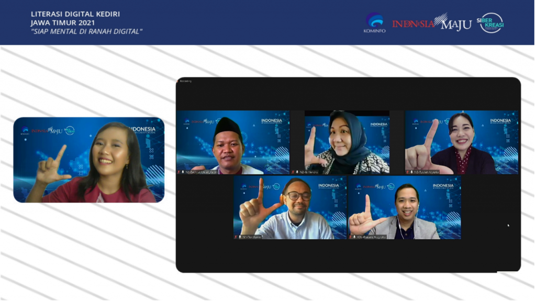Click the mic icon on the glasses man's tile
This screenshot has width=536, height=302.
239,237
